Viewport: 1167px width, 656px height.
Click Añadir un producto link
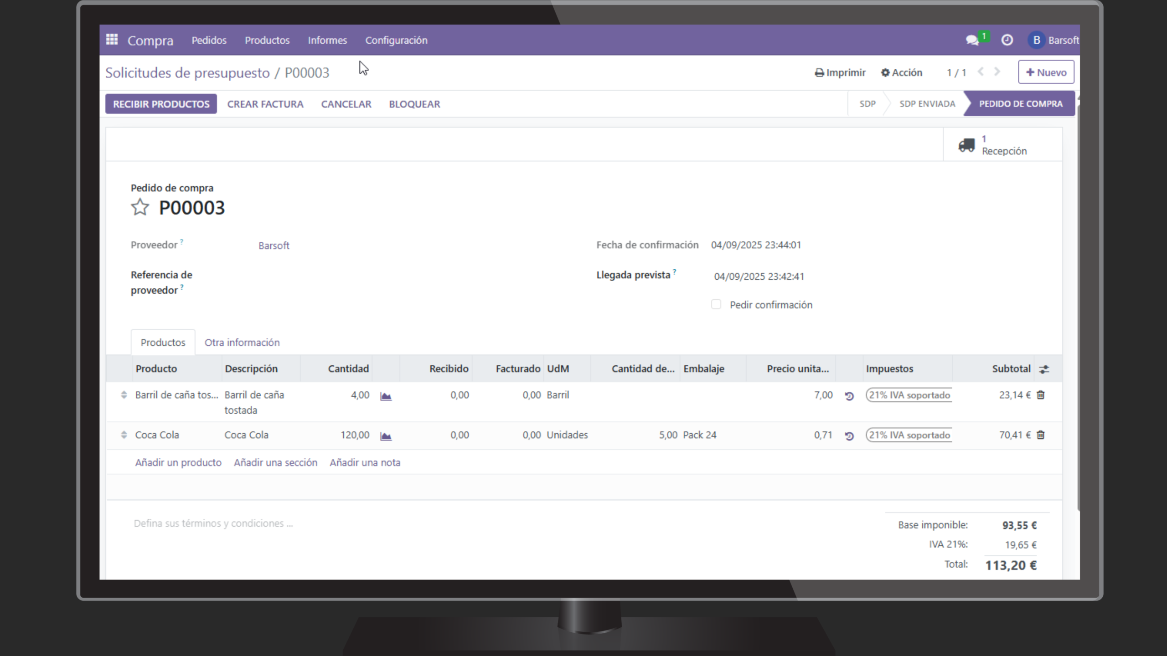coord(178,462)
